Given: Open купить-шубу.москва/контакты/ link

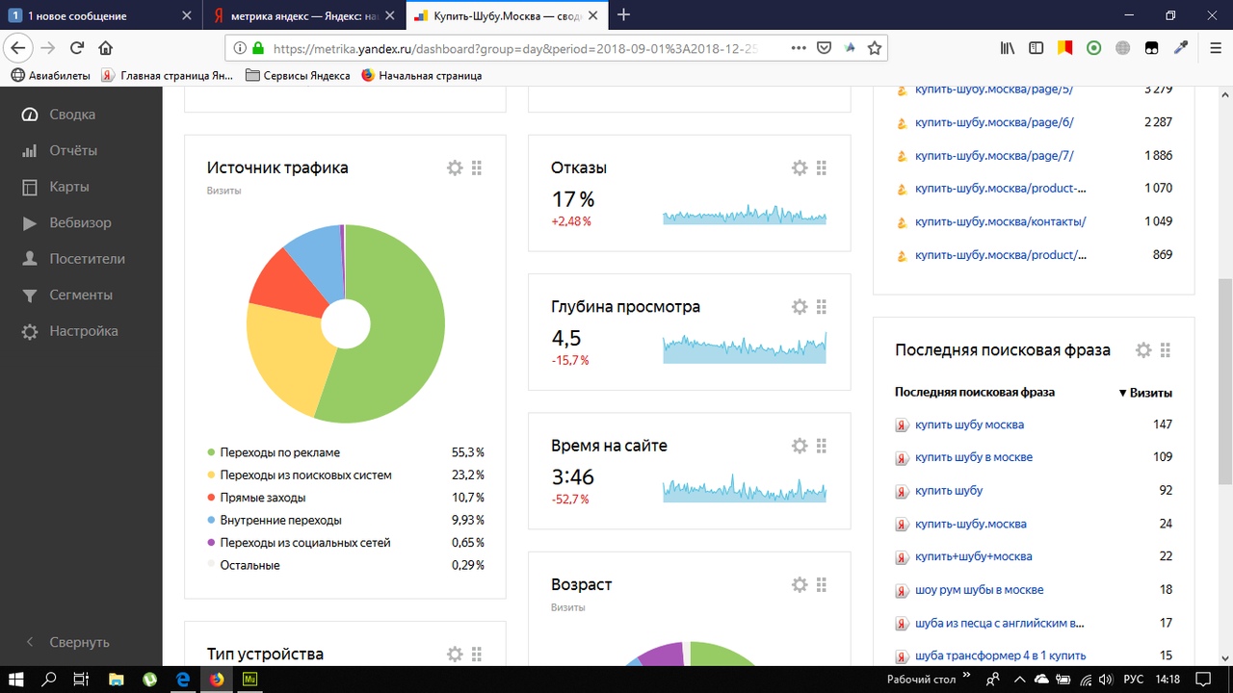Looking at the screenshot, I should pyautogui.click(x=1000, y=221).
